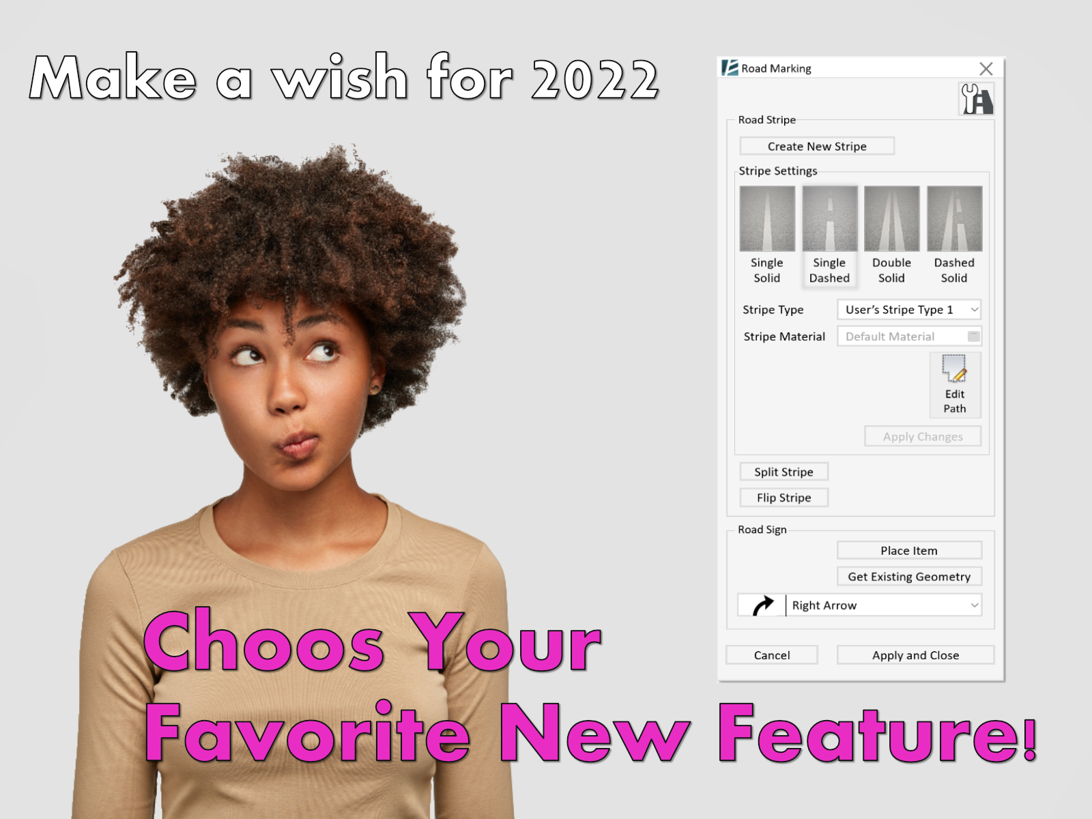Click Place Item button

click(x=909, y=550)
